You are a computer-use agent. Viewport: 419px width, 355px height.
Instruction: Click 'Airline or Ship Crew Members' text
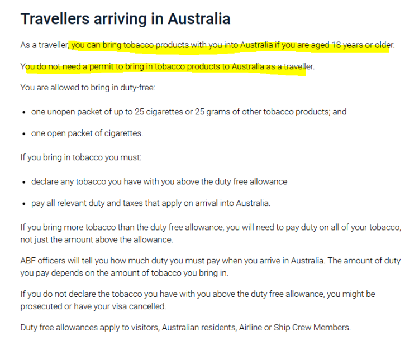coord(294,328)
